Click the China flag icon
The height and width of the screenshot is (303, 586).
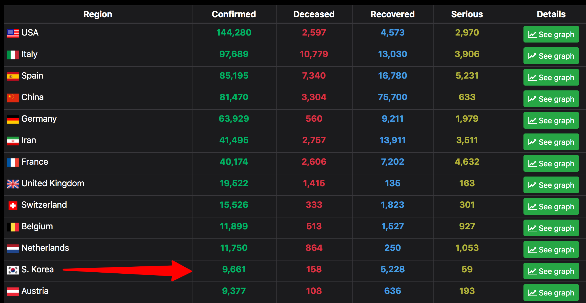point(12,97)
